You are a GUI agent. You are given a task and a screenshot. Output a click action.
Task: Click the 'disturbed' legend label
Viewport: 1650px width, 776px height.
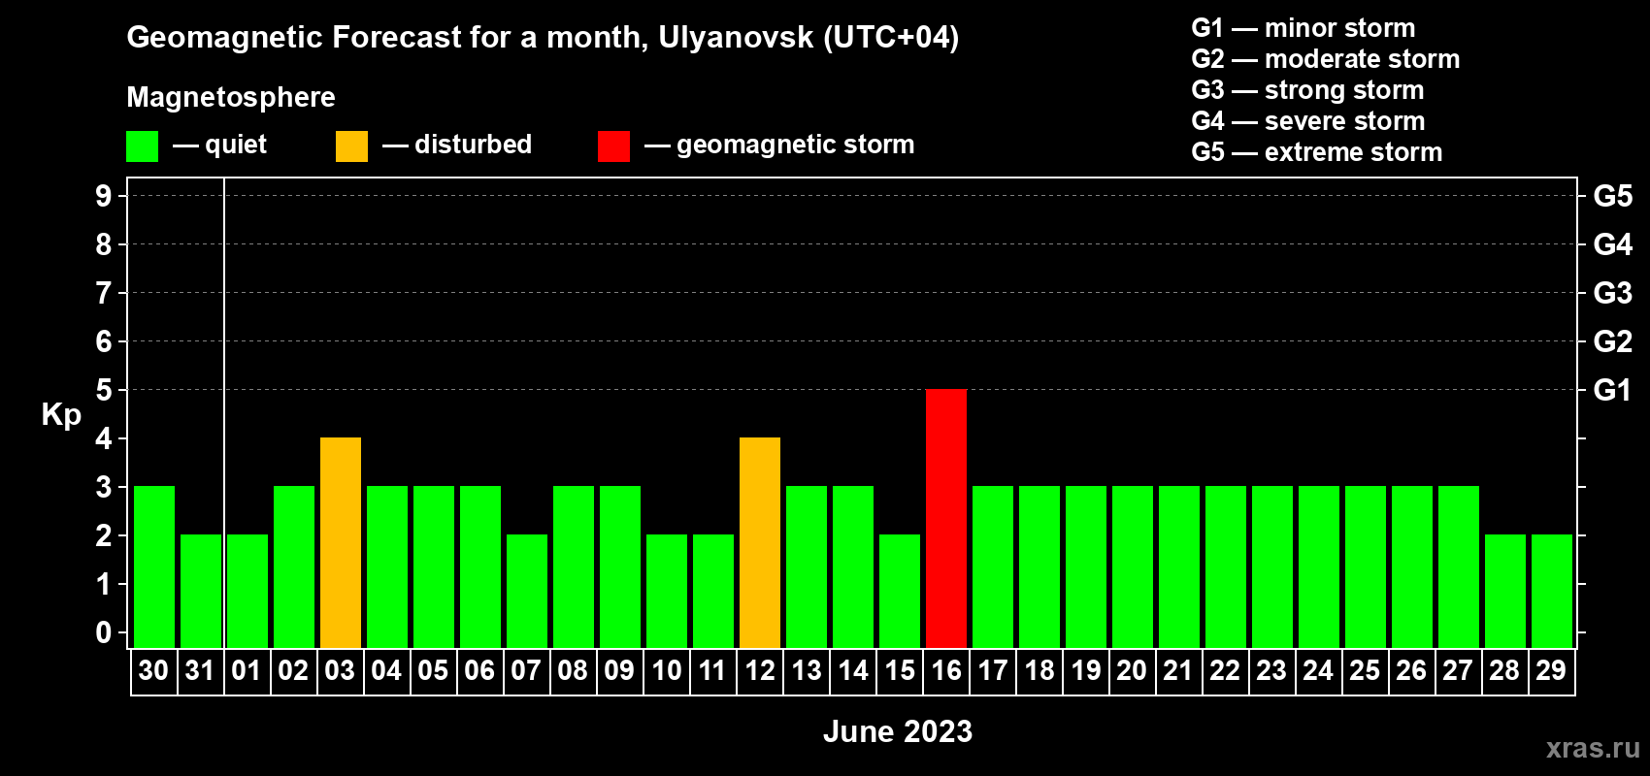tap(473, 145)
